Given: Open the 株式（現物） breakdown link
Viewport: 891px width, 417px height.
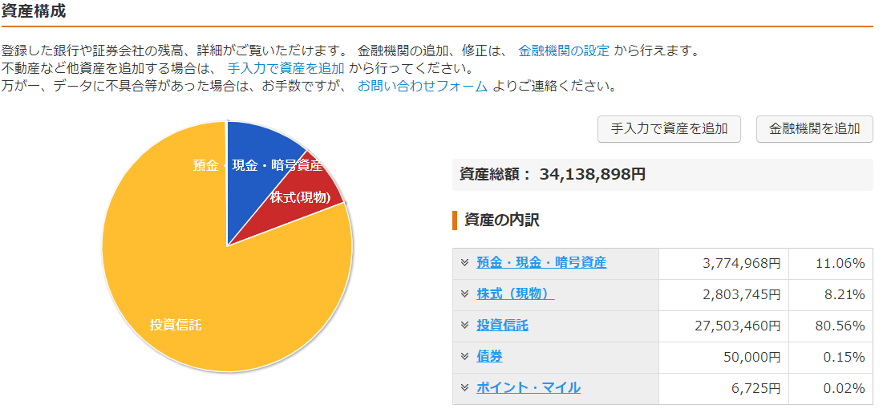Looking at the screenshot, I should tap(516, 294).
